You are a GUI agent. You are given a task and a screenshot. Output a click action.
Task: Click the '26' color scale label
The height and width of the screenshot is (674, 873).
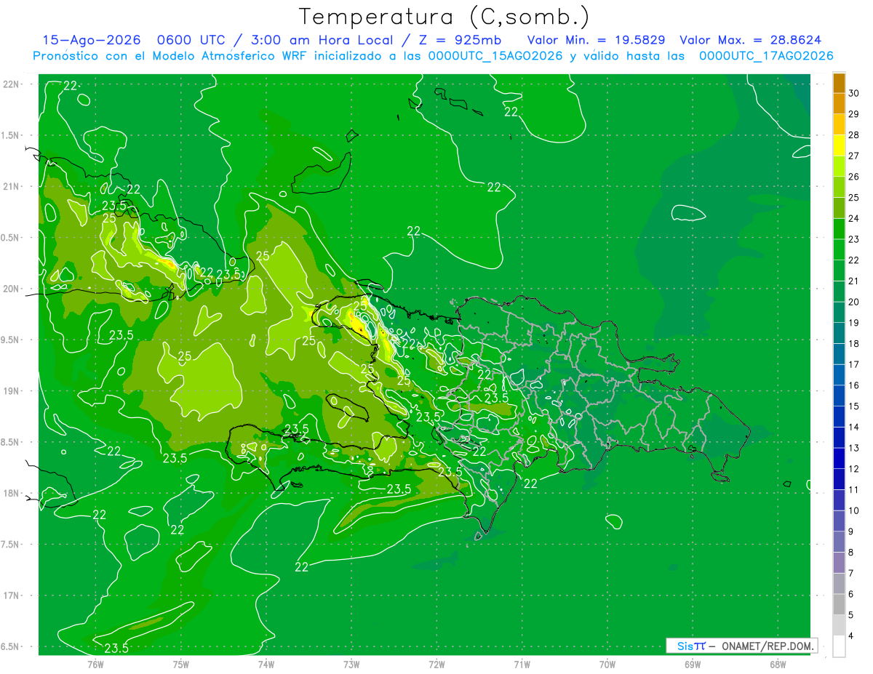853,177
